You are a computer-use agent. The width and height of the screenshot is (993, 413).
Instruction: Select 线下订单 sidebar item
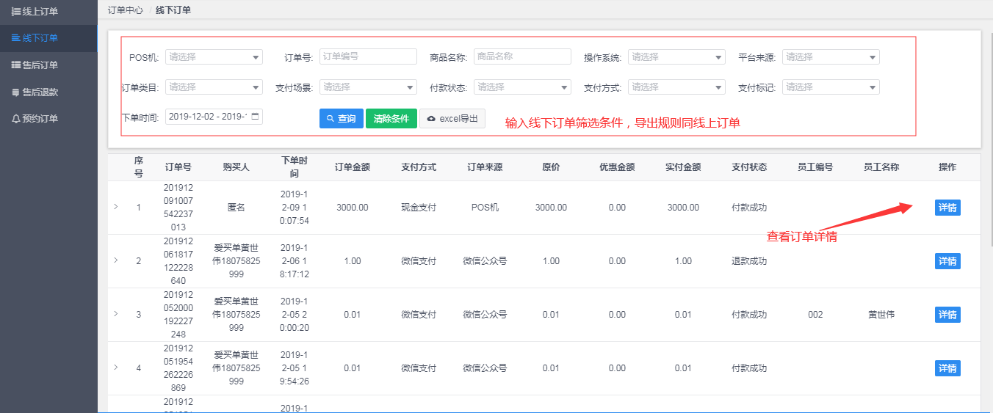click(48, 38)
